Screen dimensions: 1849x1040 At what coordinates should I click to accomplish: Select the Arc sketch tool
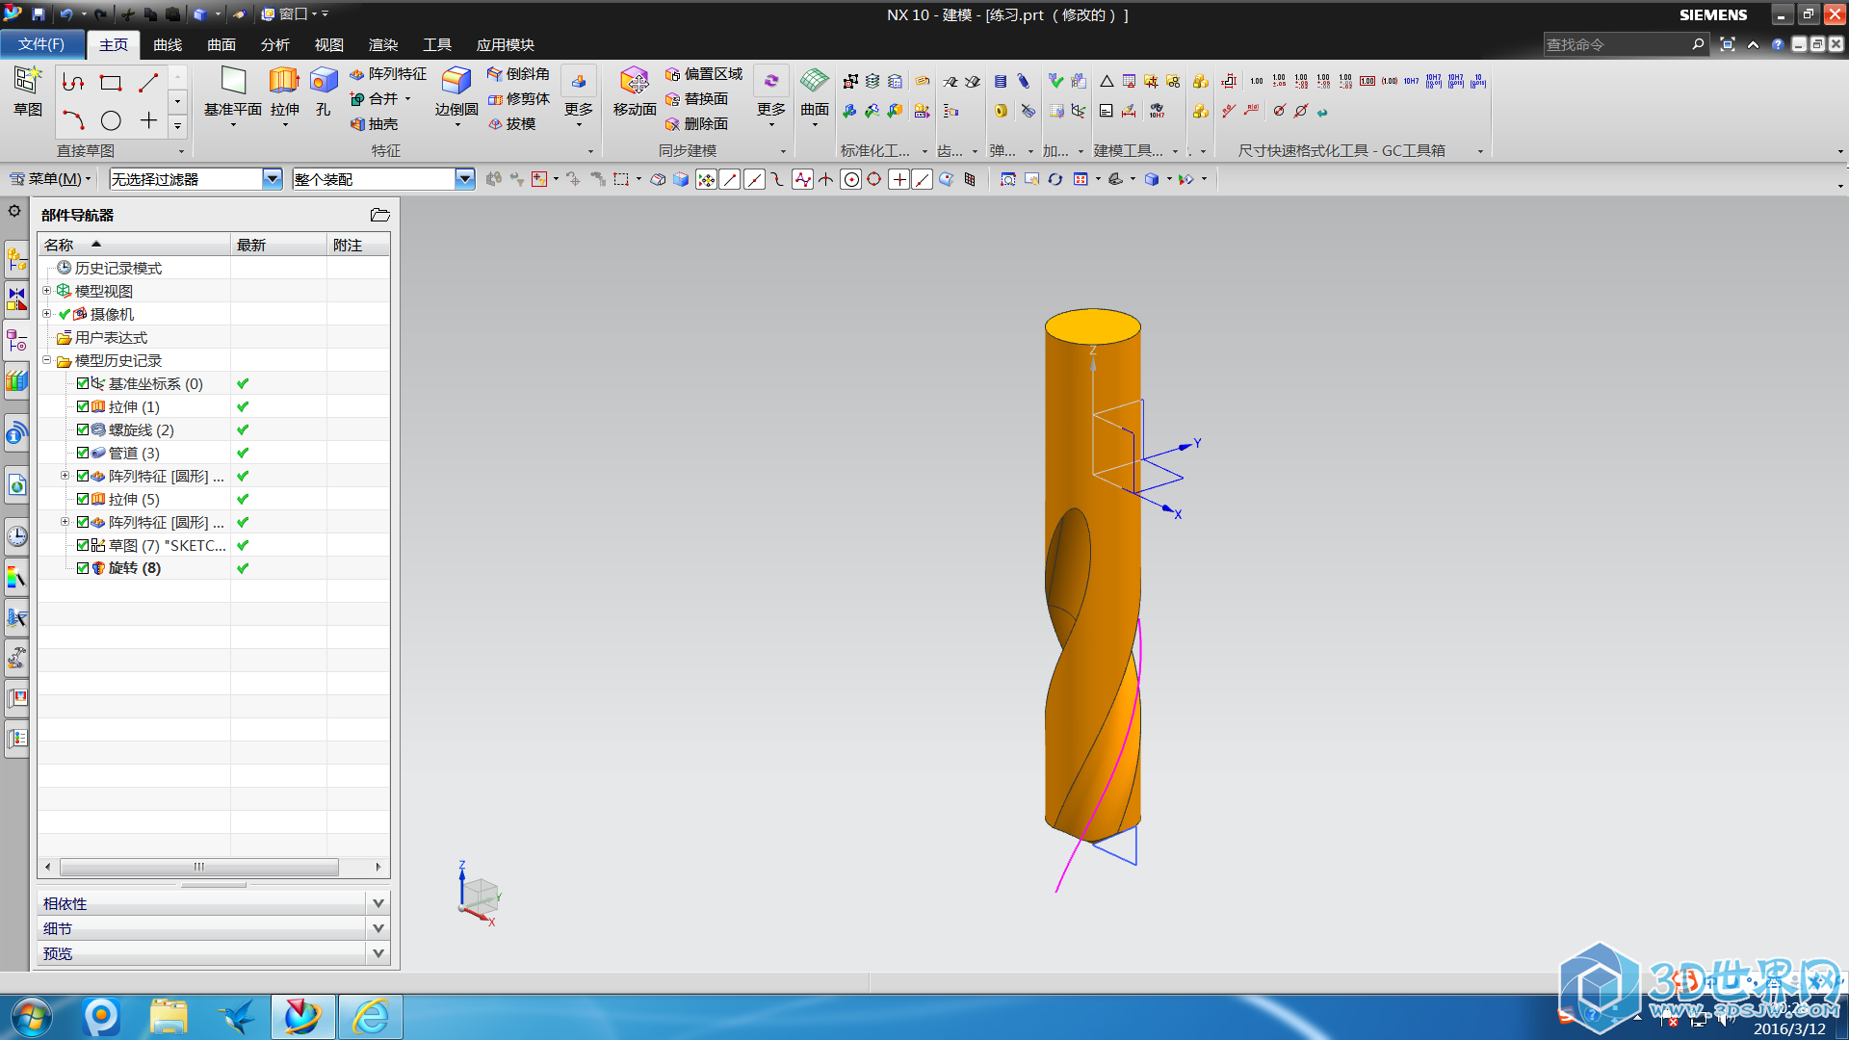point(73,120)
